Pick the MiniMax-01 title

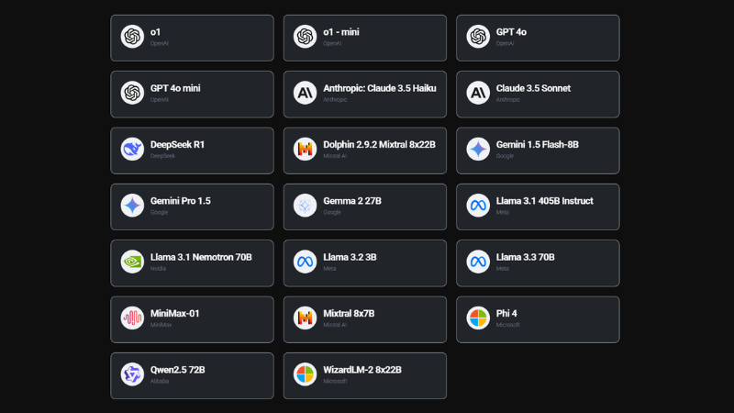point(174,314)
